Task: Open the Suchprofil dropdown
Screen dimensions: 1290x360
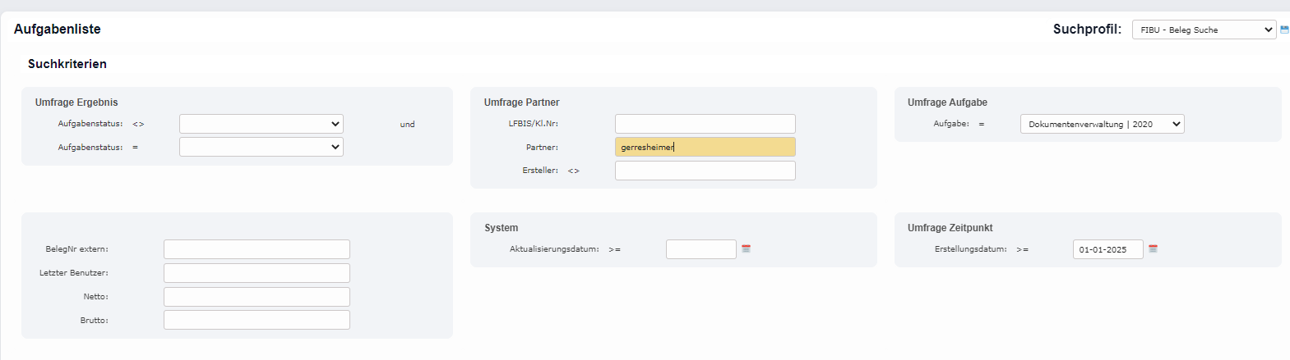Action: [x=1203, y=30]
